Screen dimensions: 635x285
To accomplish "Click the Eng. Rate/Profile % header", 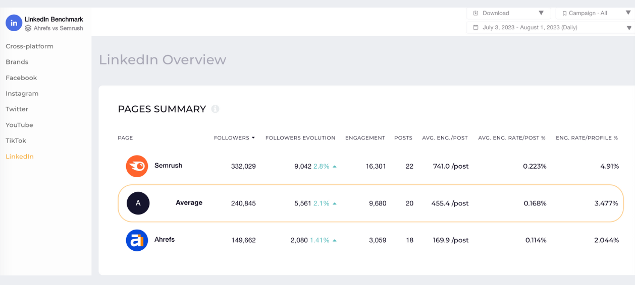I will click(587, 138).
